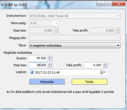The width and height of the screenshot is (127, 110).
Task: Toggle the Lejárat expiry checkbox
Action: pyautogui.click(x=32, y=72)
